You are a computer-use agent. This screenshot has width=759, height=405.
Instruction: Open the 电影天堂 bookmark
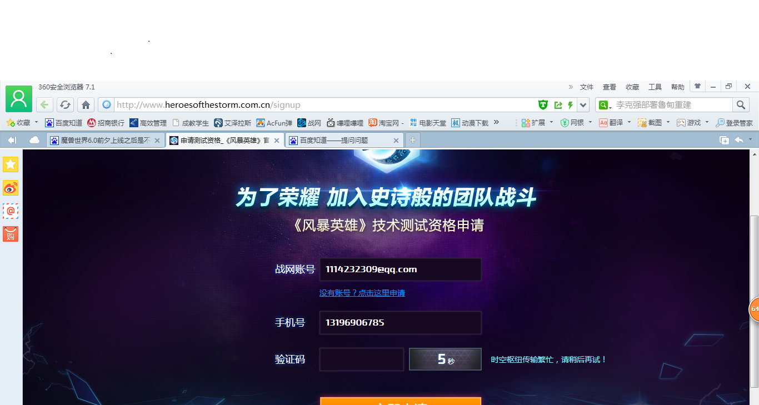point(428,123)
